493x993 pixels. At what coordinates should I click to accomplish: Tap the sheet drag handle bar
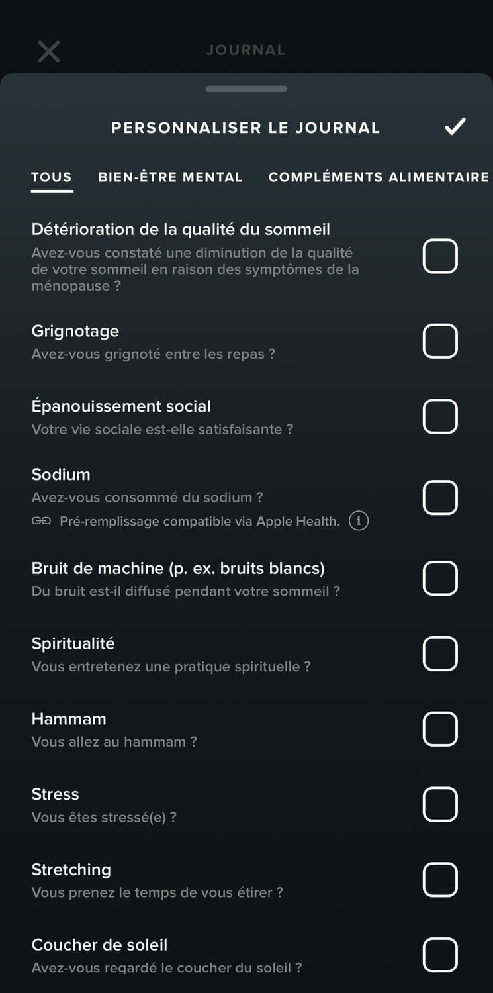coord(246,89)
